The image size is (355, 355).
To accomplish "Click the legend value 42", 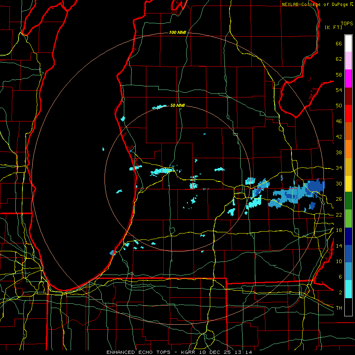I will coord(339,137).
